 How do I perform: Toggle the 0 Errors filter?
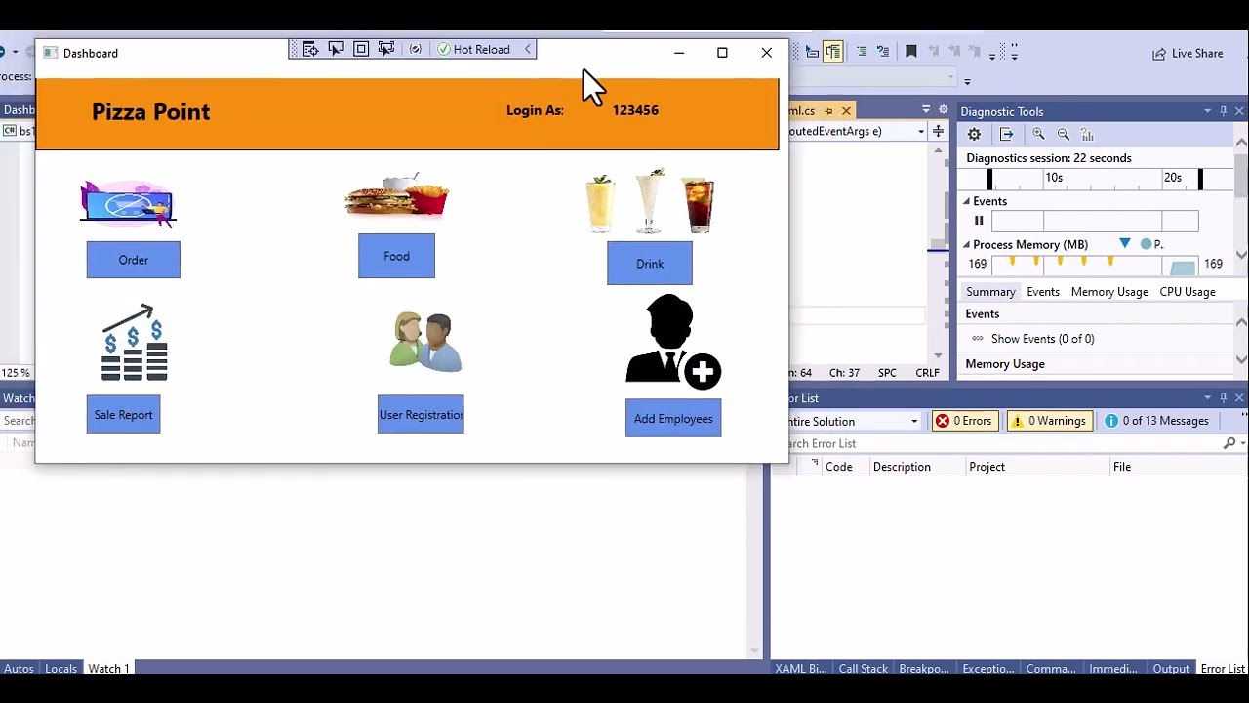click(x=963, y=421)
